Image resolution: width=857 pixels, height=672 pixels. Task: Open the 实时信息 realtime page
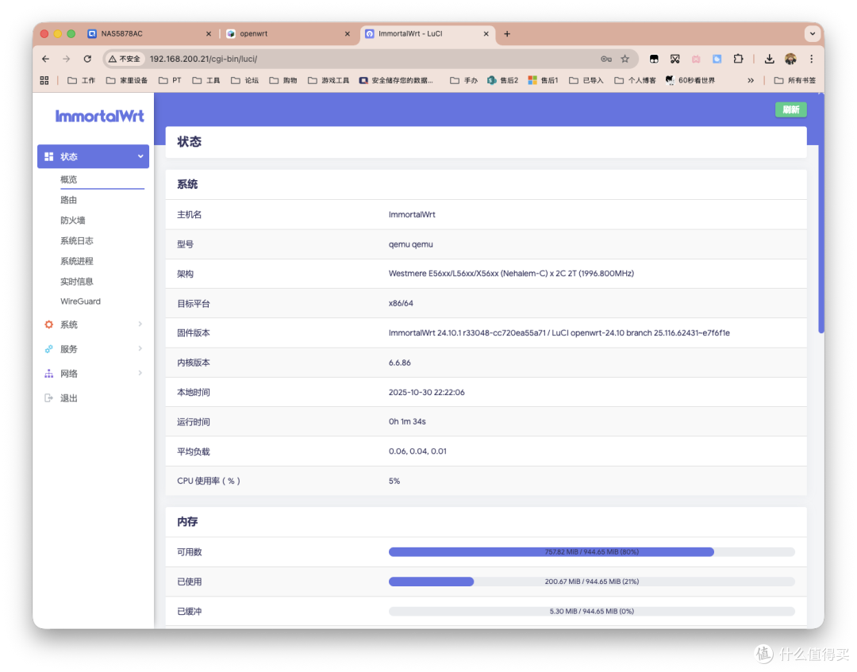[x=77, y=281]
